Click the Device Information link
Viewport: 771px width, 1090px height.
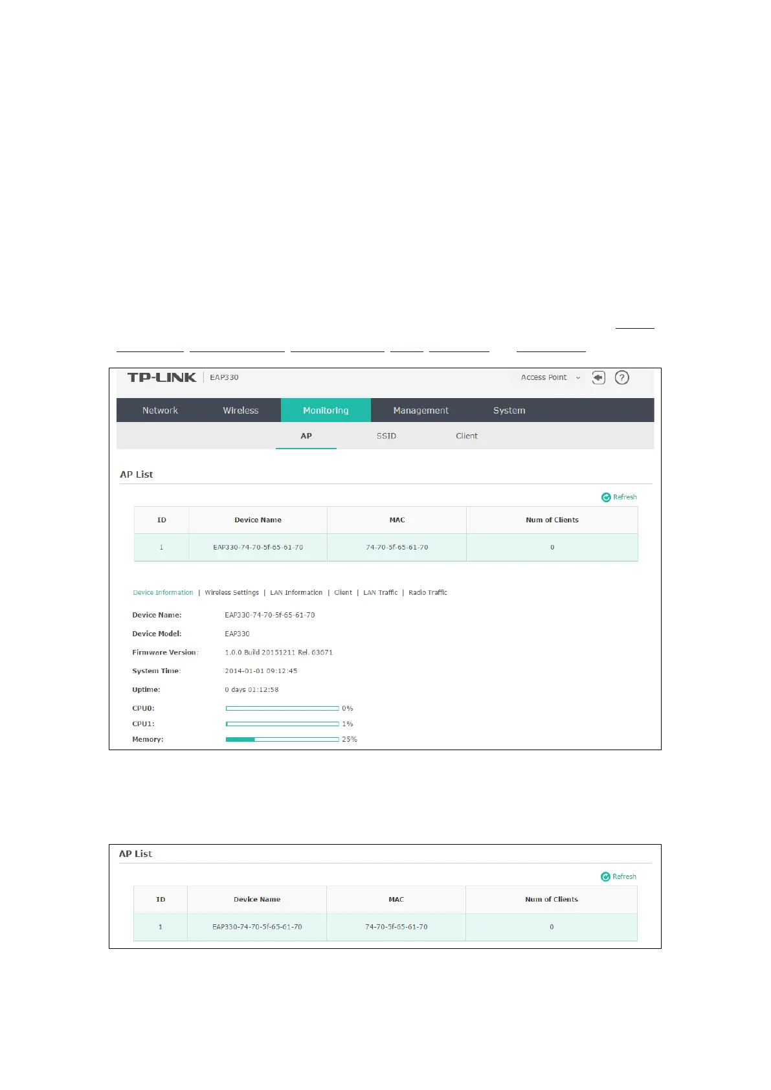click(163, 592)
